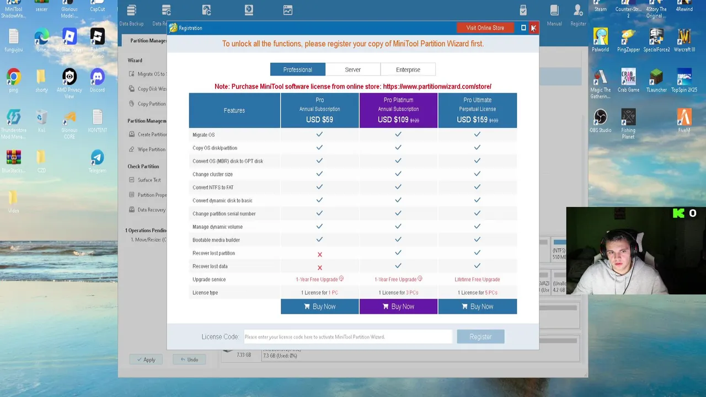The image size is (706, 397).
Task: Click the Pro Platinum plan header
Action: point(398,110)
